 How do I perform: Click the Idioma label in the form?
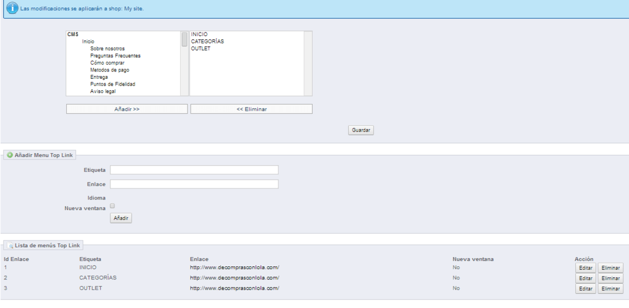[97, 198]
